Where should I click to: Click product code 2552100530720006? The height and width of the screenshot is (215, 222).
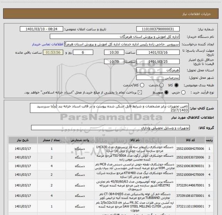click(x=190, y=157)
